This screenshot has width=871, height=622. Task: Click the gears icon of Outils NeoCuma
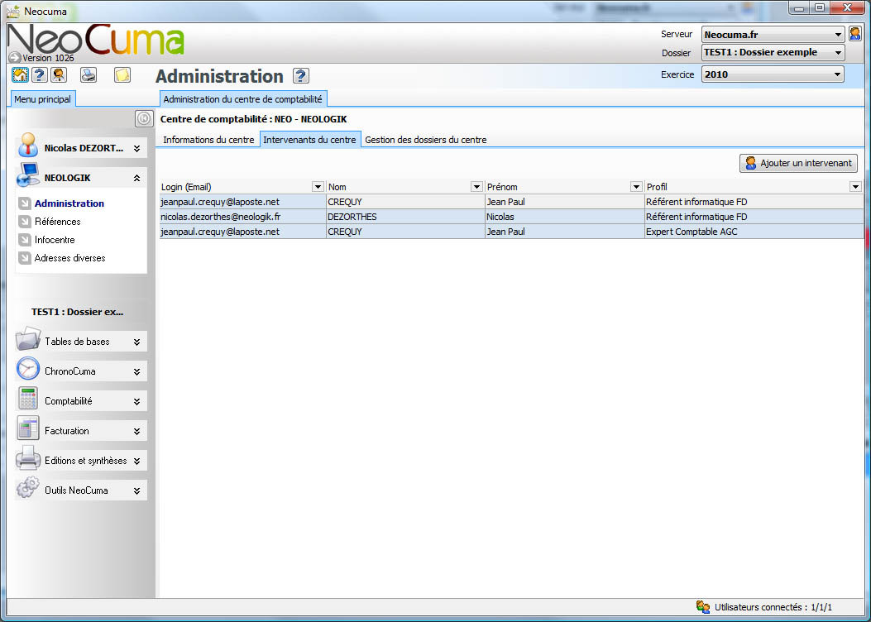28,488
